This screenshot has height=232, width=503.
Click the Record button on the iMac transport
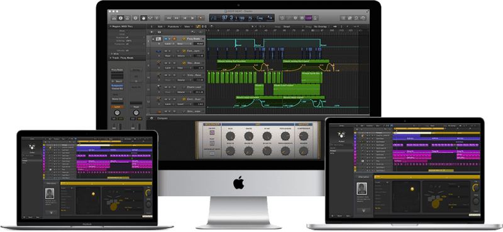pyautogui.click(x=201, y=18)
